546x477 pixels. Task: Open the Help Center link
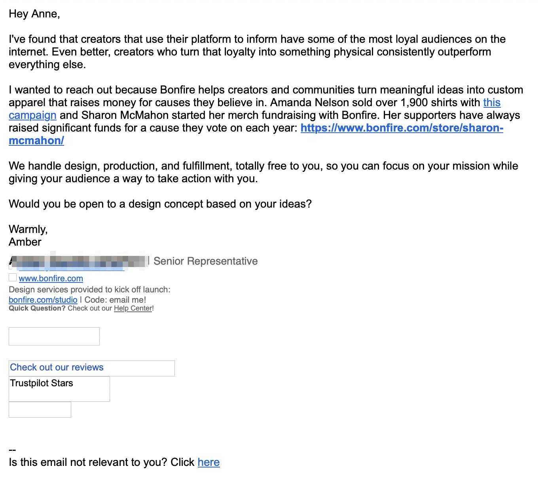click(133, 308)
